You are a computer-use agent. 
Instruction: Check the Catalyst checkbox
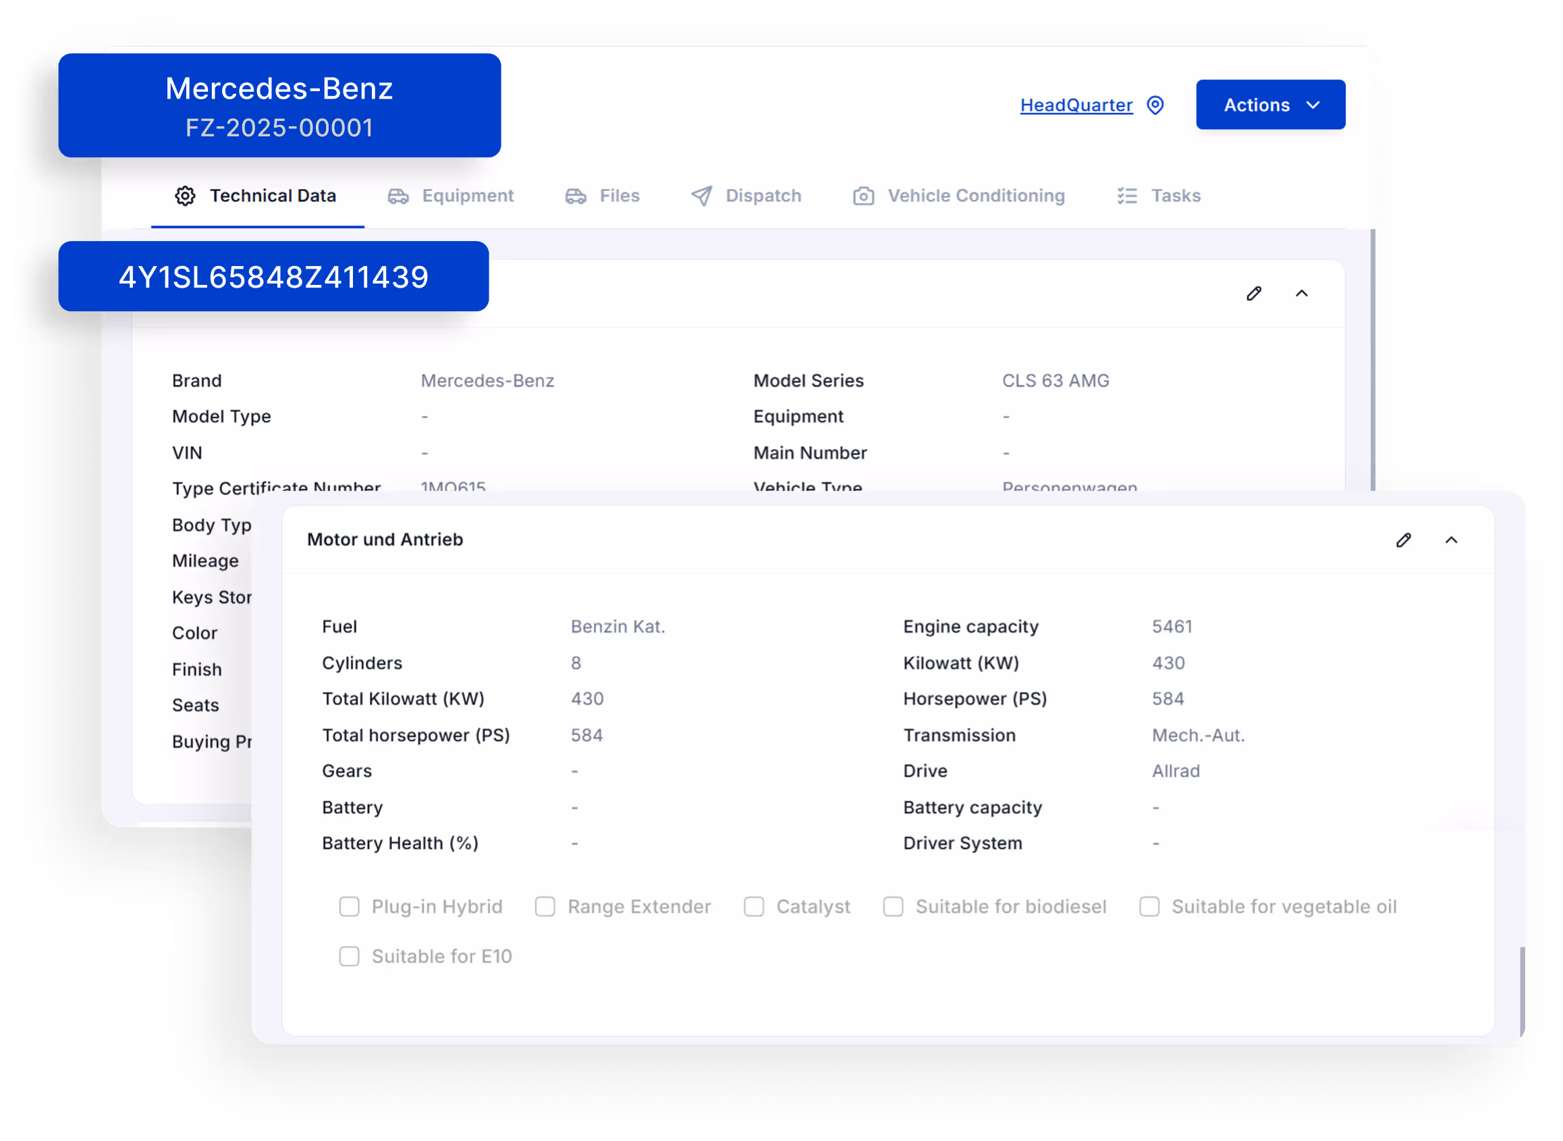754,907
